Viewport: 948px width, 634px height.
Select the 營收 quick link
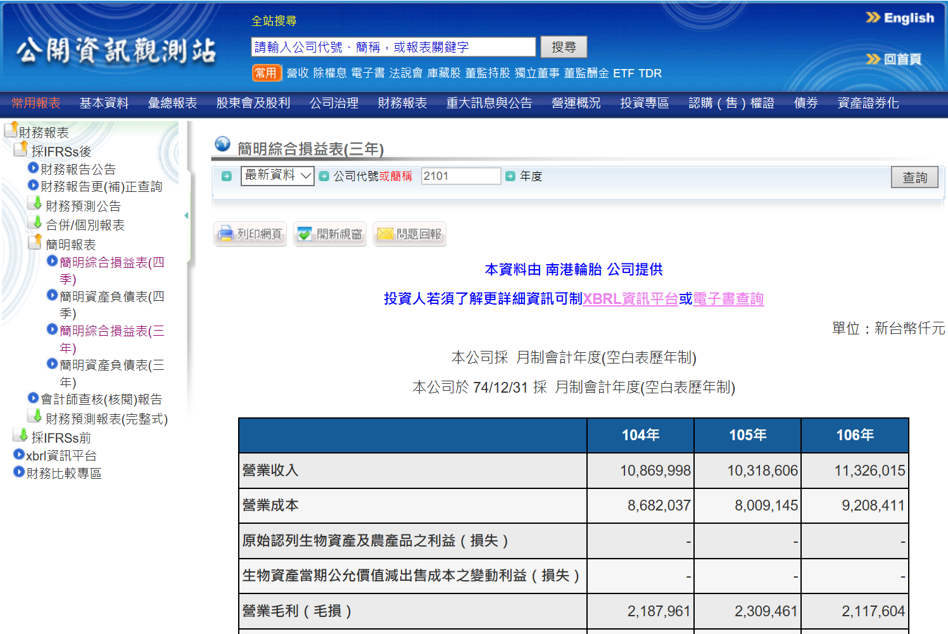298,73
